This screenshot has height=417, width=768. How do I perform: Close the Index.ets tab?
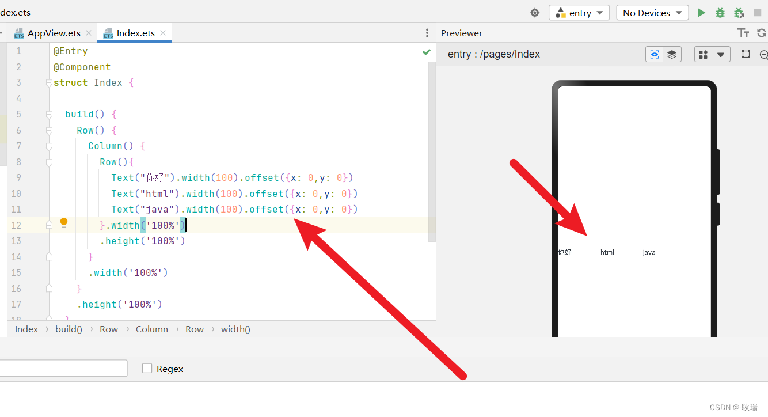click(x=163, y=33)
